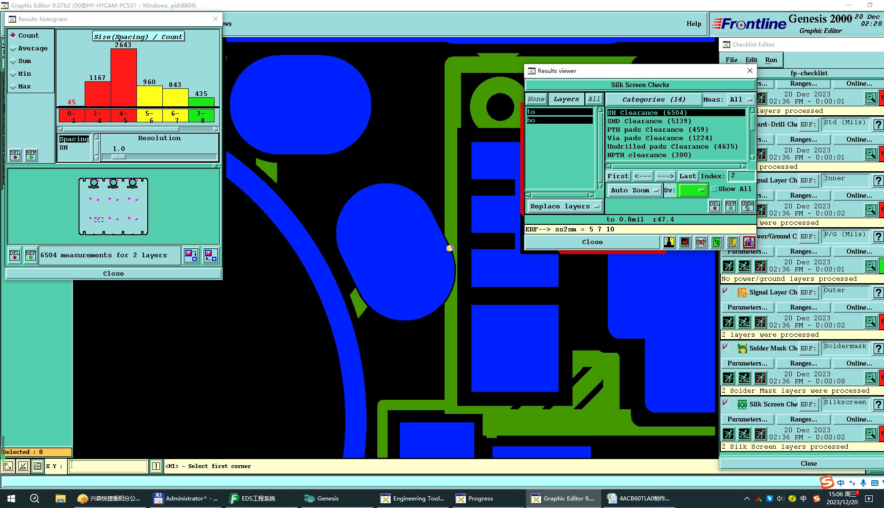The image size is (884, 508).
Task: Go to next result with ---> button
Action: click(665, 176)
